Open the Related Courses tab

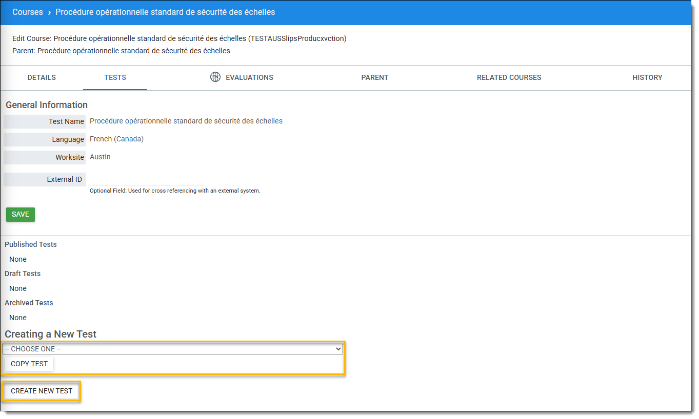tap(509, 77)
